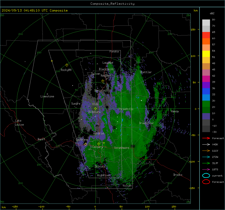Click the white plus marker east of ThreeHills

[141, 100]
